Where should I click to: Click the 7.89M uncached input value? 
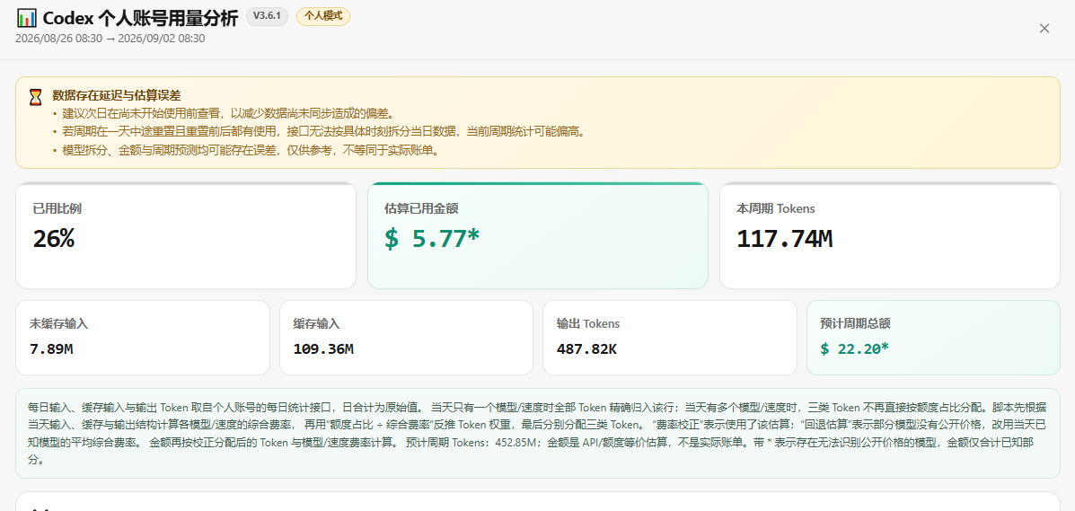pos(51,348)
